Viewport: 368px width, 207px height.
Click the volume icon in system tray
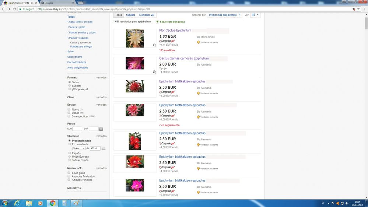coord(347,203)
